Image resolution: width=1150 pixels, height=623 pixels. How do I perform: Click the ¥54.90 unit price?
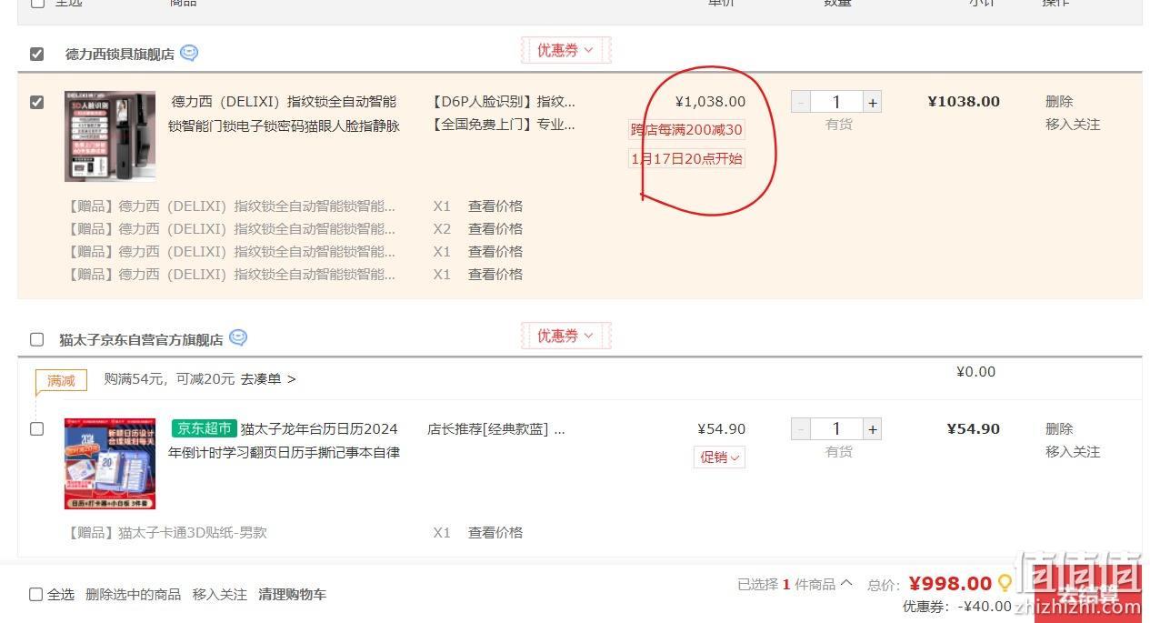[722, 428]
